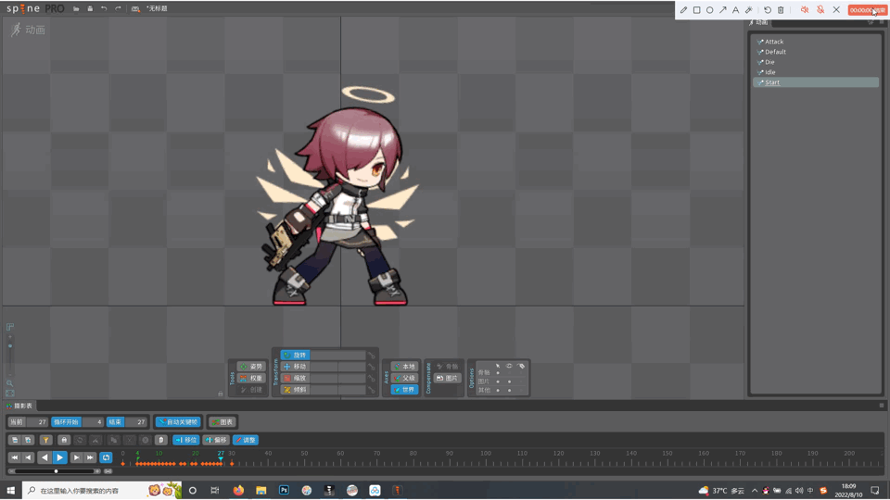Viewport: 890px width, 500px height.
Task: Toggle the 自动关键帧 auto key button
Action: (179, 422)
